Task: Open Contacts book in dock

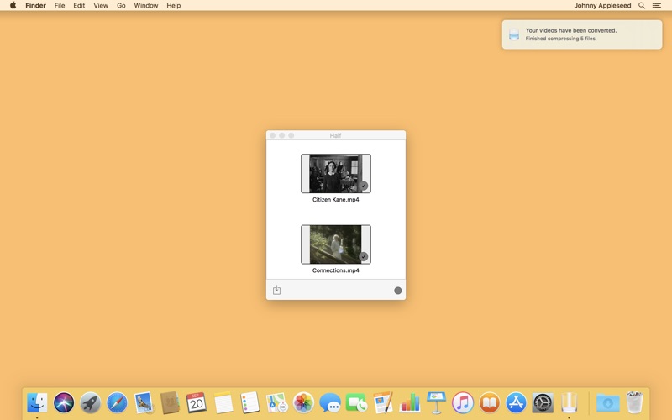Action: click(x=171, y=403)
